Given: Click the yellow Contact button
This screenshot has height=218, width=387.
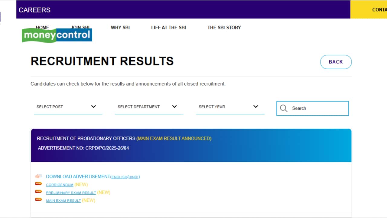Looking at the screenshot, I should tap(369, 9).
